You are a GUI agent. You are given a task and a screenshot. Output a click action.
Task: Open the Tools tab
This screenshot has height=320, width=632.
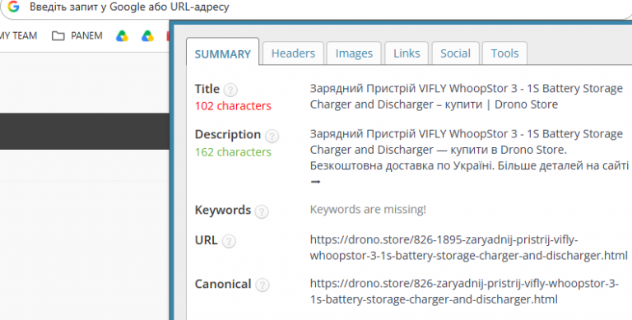point(504,53)
